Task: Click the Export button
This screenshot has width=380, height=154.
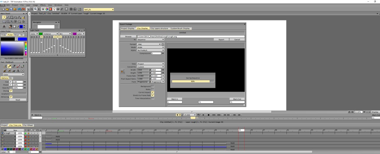Action: (x=221, y=39)
